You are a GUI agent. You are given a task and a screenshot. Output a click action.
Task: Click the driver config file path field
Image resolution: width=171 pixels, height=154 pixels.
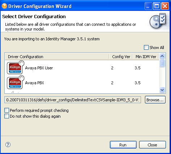(73, 100)
